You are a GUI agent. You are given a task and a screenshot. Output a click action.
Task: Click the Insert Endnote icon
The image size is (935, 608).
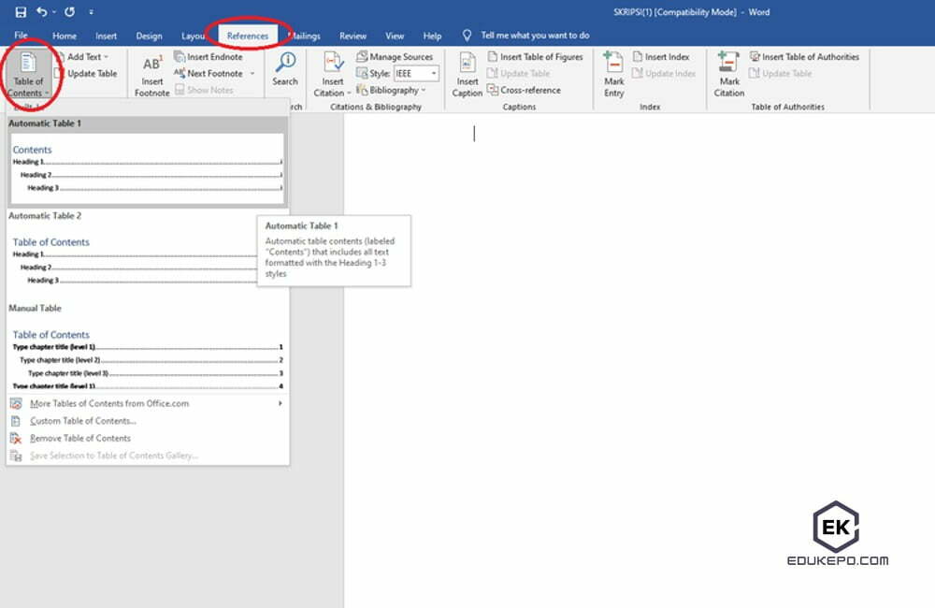pos(208,56)
